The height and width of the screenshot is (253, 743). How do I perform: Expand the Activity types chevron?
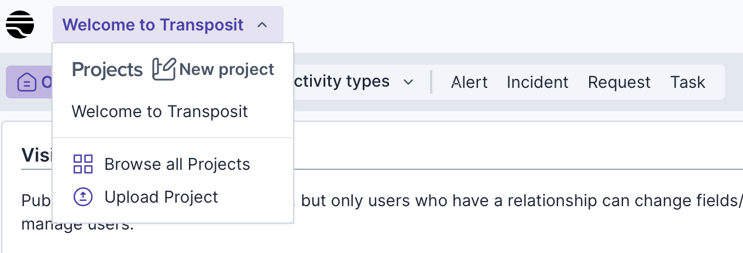(x=408, y=82)
